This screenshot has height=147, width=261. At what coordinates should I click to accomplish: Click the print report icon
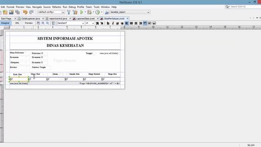[38, 23]
